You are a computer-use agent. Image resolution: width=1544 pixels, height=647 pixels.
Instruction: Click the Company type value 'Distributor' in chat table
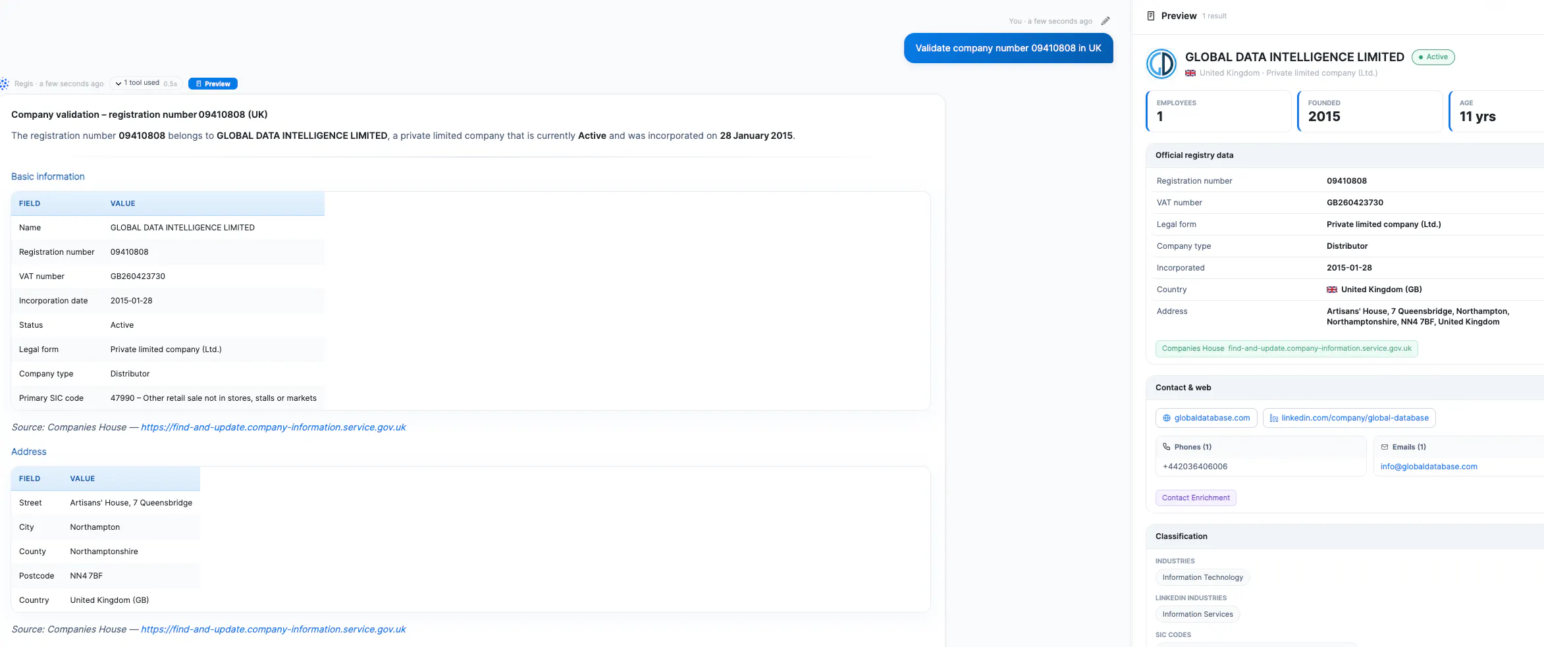coord(130,374)
